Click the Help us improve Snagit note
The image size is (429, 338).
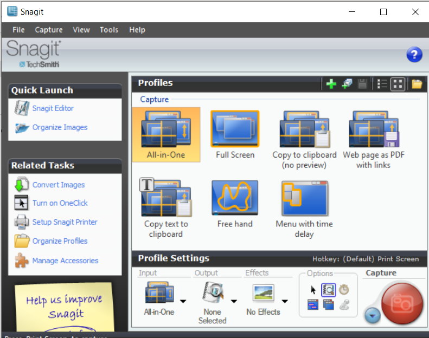[65, 307]
